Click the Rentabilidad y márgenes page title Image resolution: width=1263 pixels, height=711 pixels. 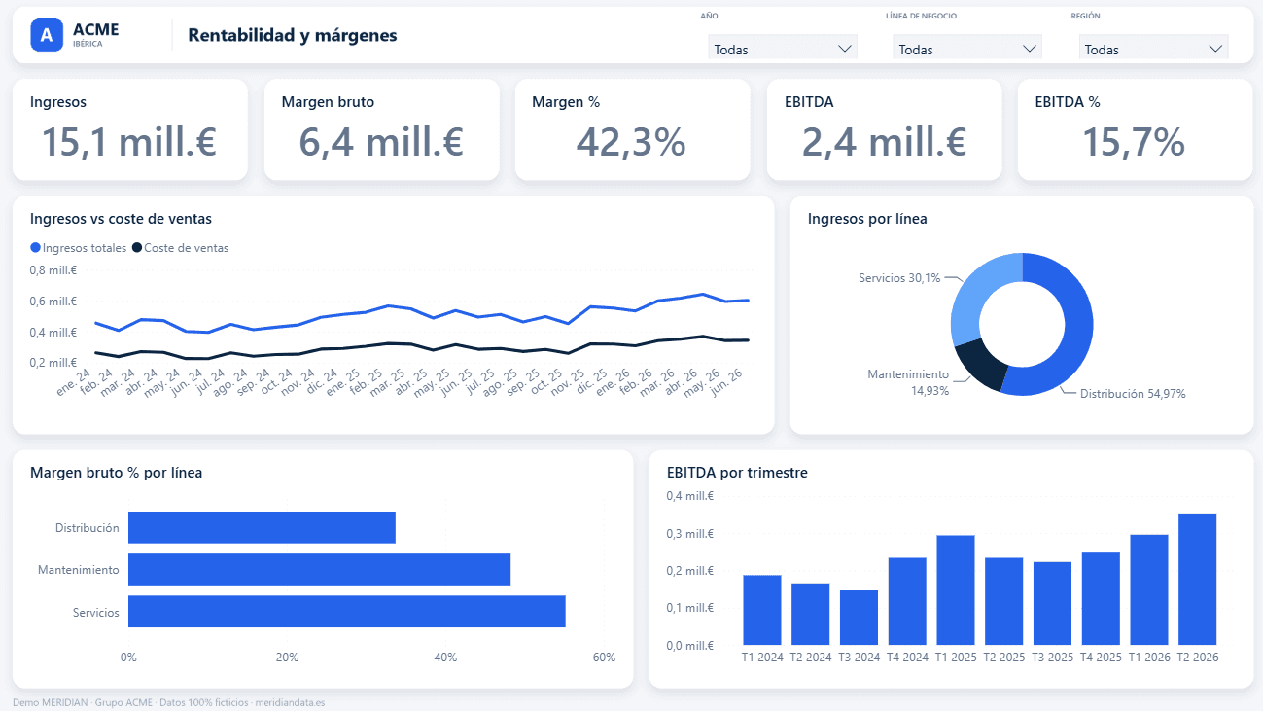[293, 35]
